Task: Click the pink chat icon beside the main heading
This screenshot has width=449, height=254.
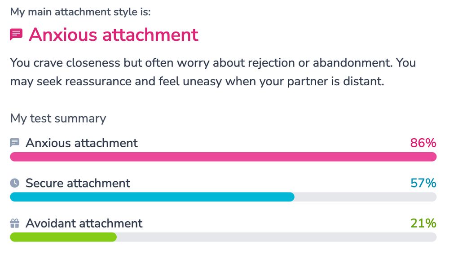Action: 16,35
